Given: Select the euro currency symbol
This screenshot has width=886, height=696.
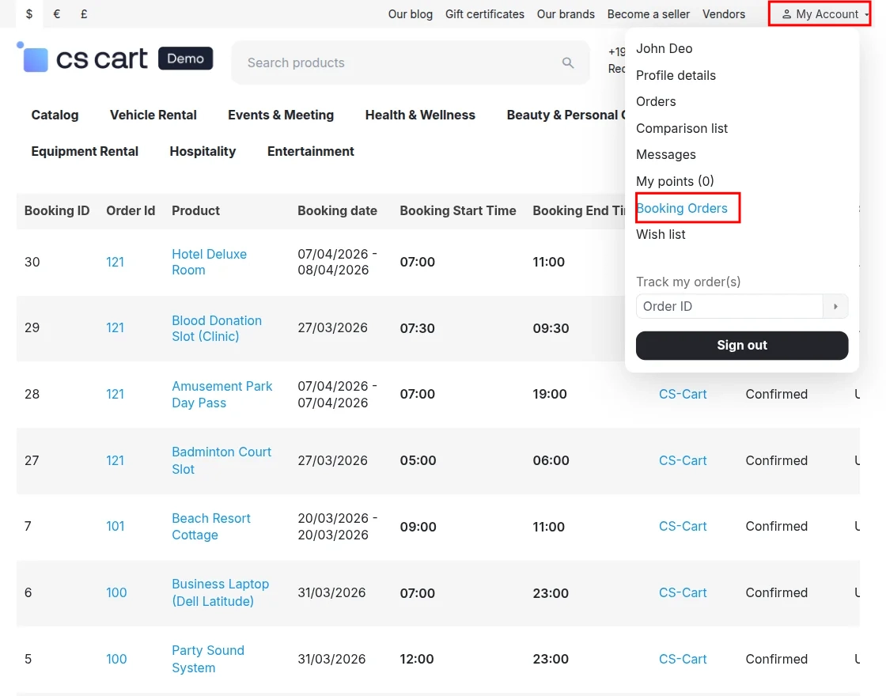Looking at the screenshot, I should point(55,13).
